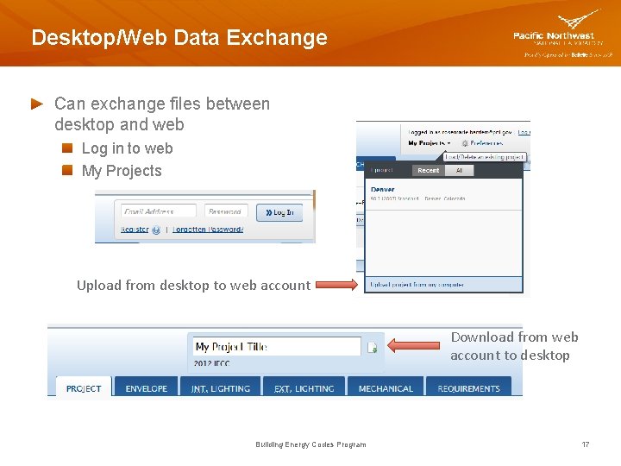Select the MECHANICAL tab
This screenshot has width=621, height=466.
coord(386,387)
